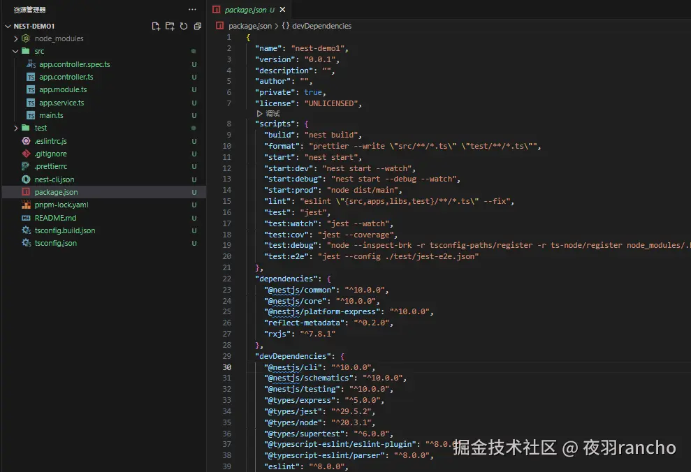Open app.controller.ts file
The width and height of the screenshot is (691, 472).
[x=66, y=77]
